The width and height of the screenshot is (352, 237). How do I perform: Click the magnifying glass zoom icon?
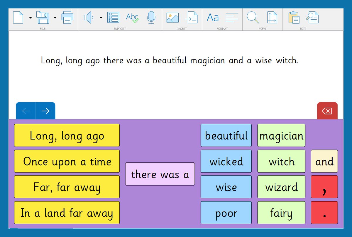click(x=253, y=18)
